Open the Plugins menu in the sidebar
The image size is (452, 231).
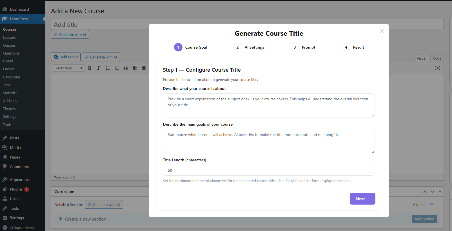[x=16, y=189]
